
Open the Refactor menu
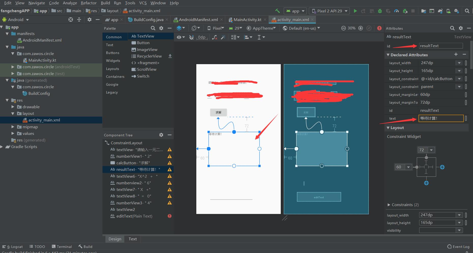(88, 3)
